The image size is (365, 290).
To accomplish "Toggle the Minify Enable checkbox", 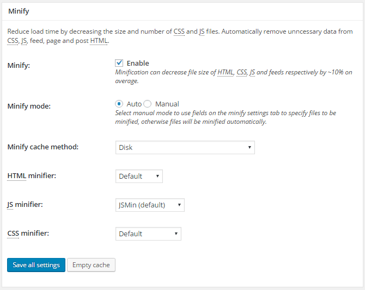I will click(x=119, y=63).
